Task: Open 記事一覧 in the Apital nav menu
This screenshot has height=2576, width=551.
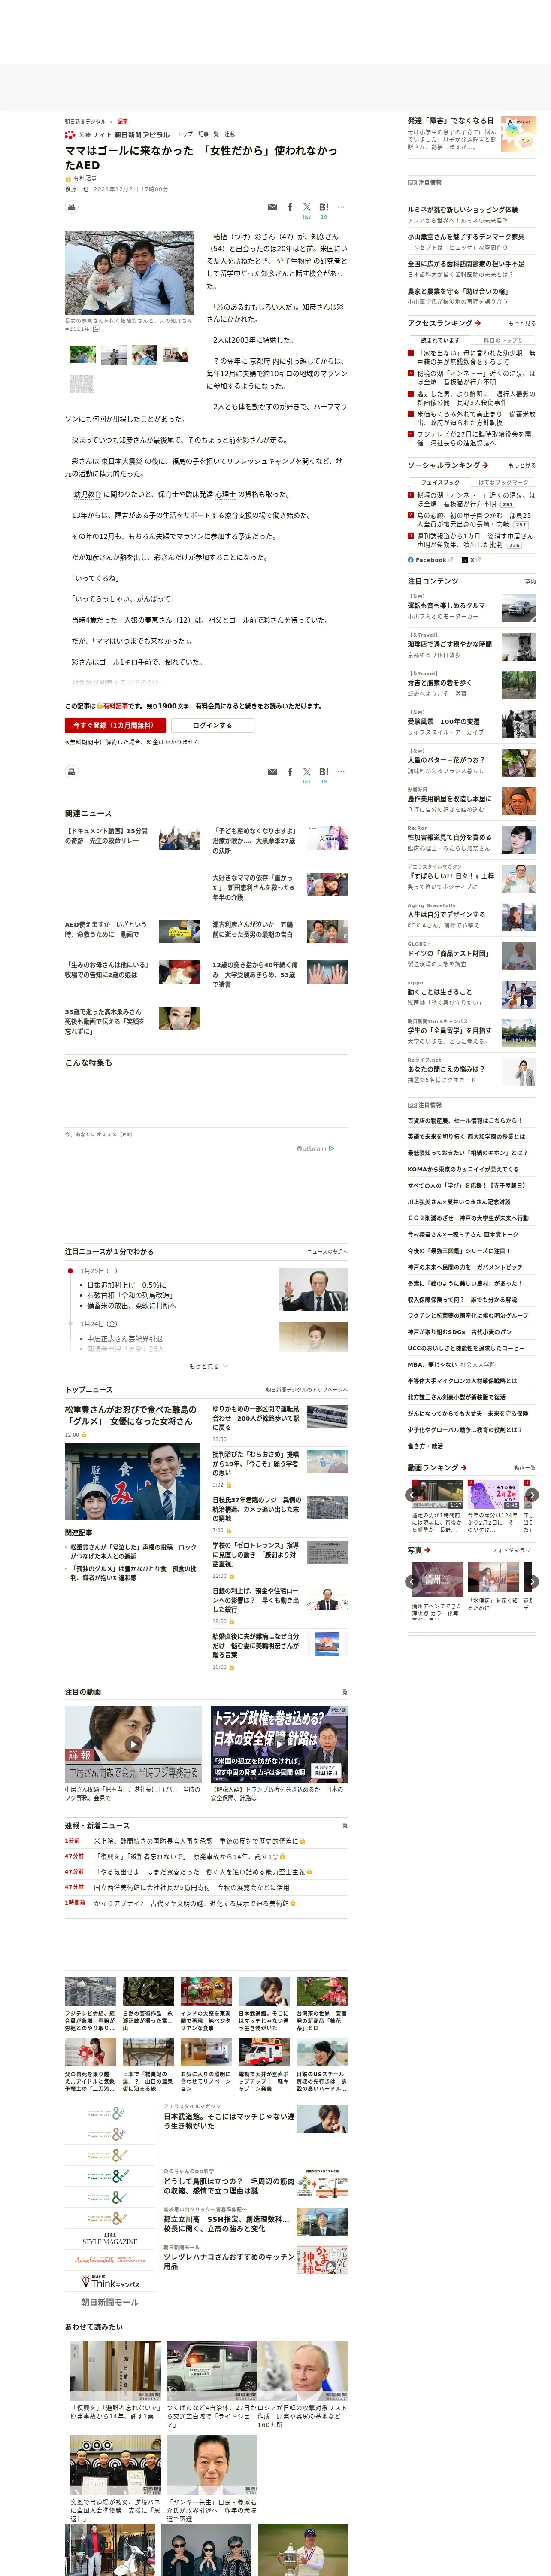Action: point(208,134)
